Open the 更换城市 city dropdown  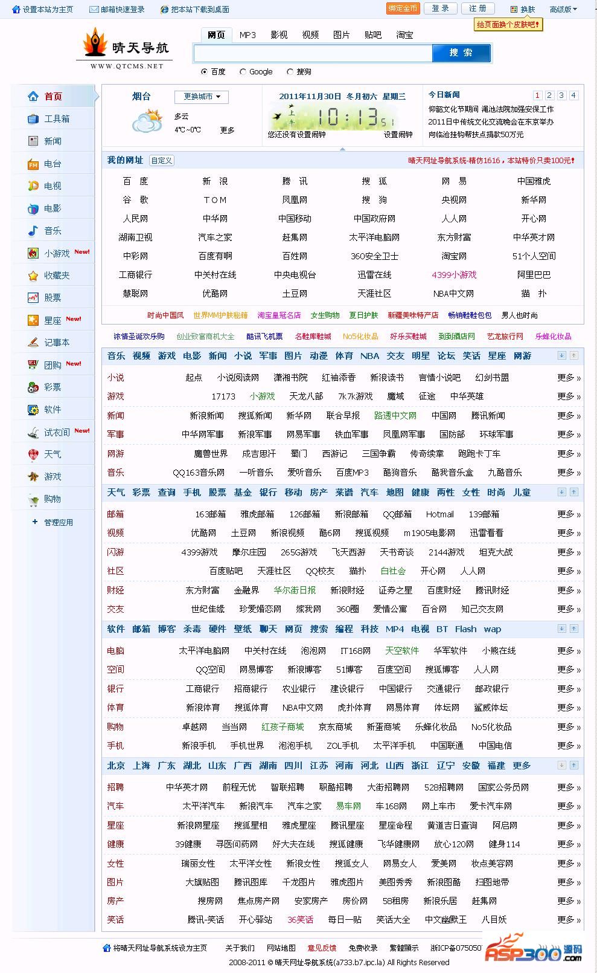click(x=202, y=97)
